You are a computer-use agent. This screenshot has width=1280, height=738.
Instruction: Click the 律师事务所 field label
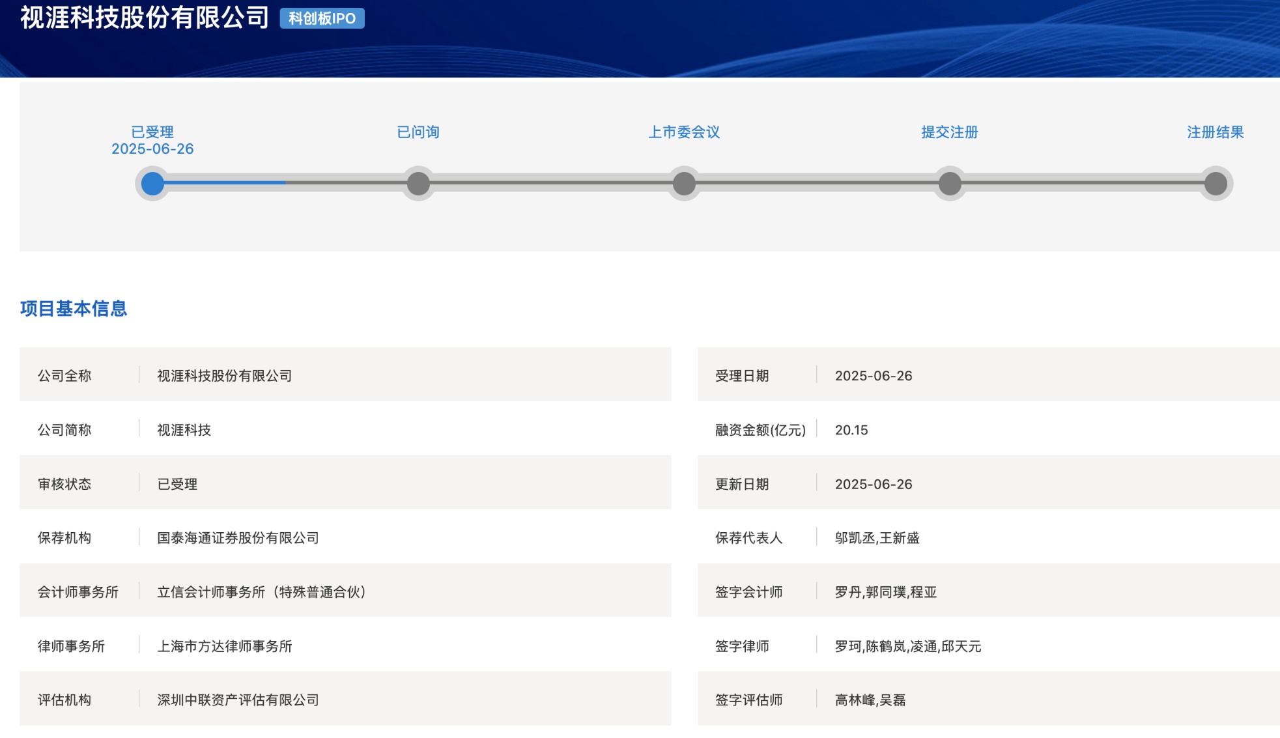72,646
